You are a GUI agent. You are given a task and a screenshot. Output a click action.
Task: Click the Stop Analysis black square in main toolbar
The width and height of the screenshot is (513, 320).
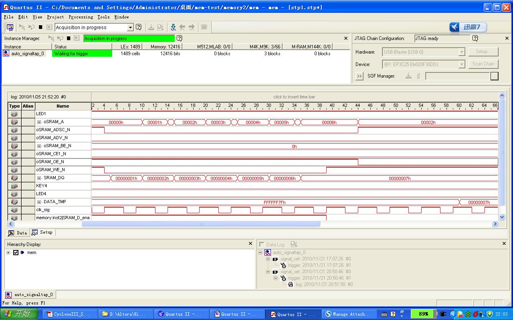tap(40, 27)
